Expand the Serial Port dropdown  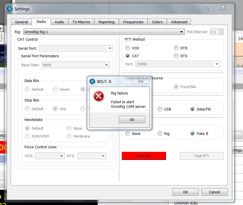tap(76, 48)
